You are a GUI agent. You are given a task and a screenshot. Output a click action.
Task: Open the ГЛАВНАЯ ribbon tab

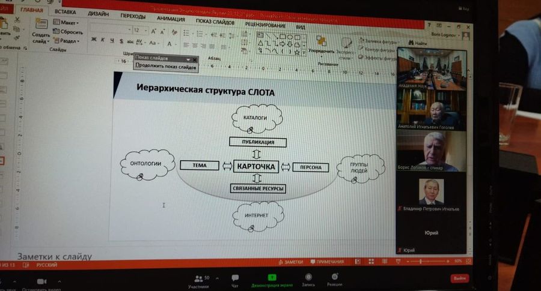tap(31, 10)
